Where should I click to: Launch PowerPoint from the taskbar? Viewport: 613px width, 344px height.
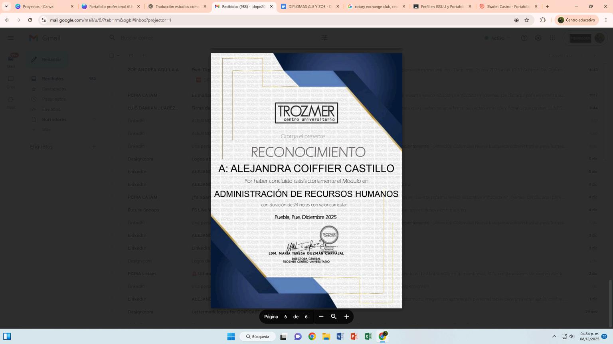coord(354,336)
